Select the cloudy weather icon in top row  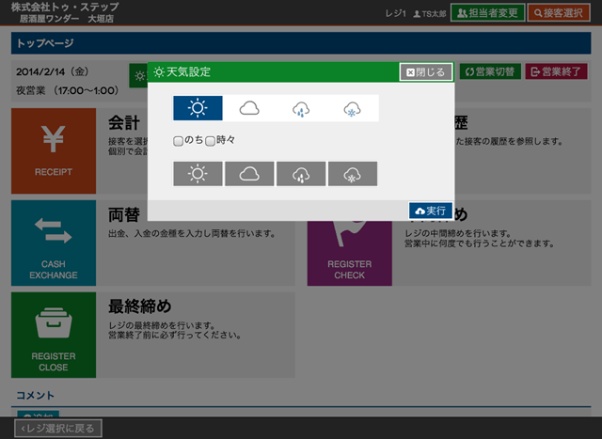(249, 108)
